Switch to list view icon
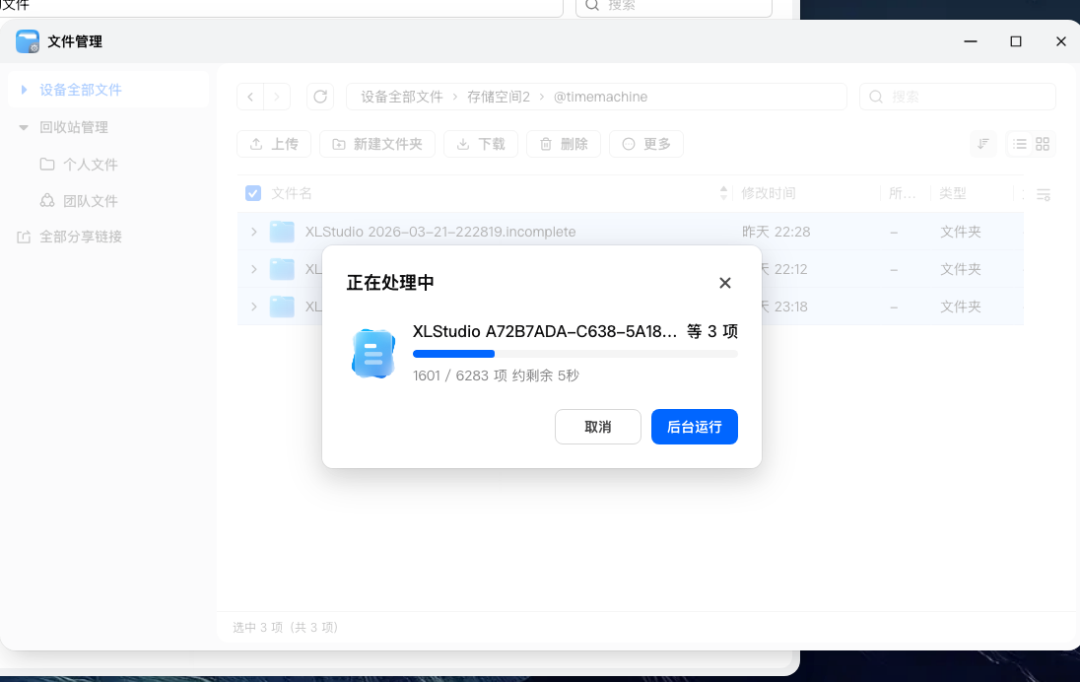1080x682 pixels. (1020, 143)
